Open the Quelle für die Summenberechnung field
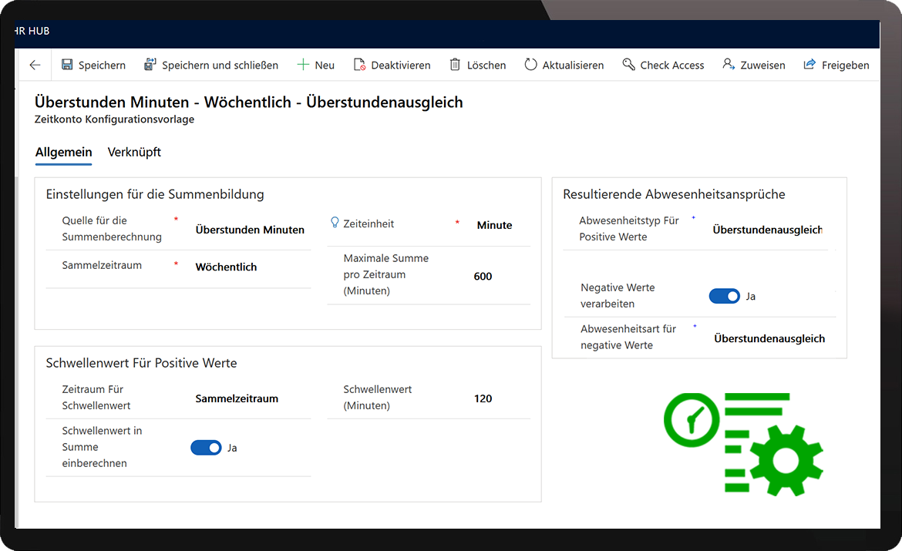 248,229
